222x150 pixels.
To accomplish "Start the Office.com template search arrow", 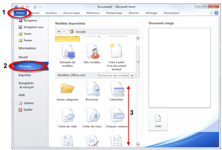I will point(132,75).
